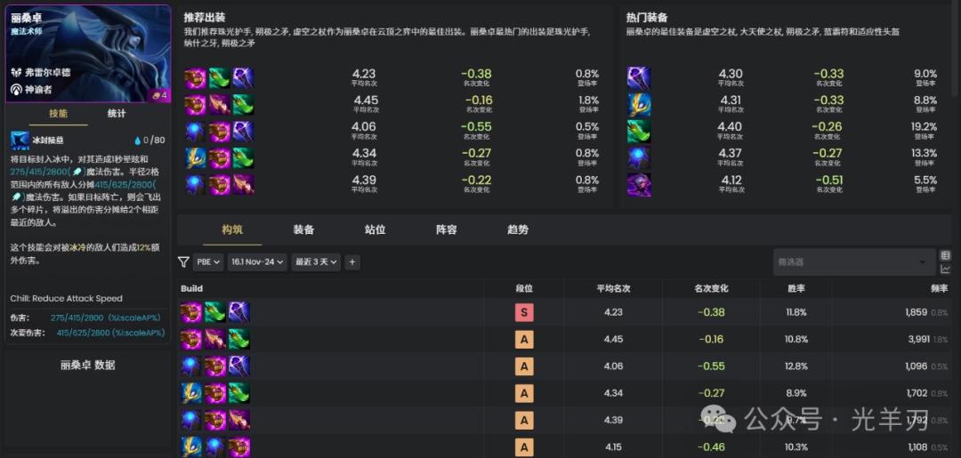Click the 推荐出装 section heading
Image resolution: width=961 pixels, height=458 pixels.
[x=204, y=18]
